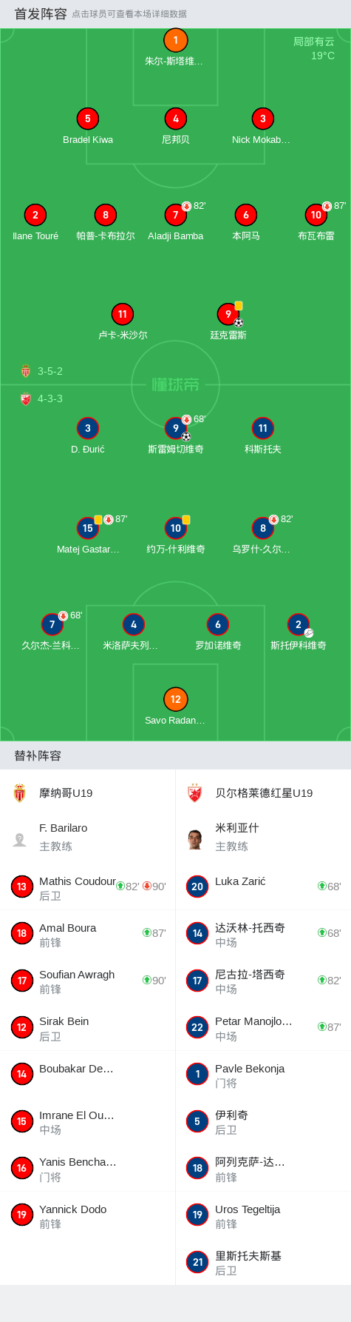The height and width of the screenshot is (1322, 351).
Task: Open substitute Mathis Coudour row
Action: click(x=87, y=887)
